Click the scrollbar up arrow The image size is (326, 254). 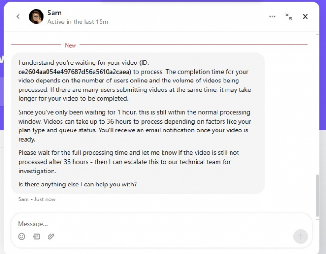317,34
